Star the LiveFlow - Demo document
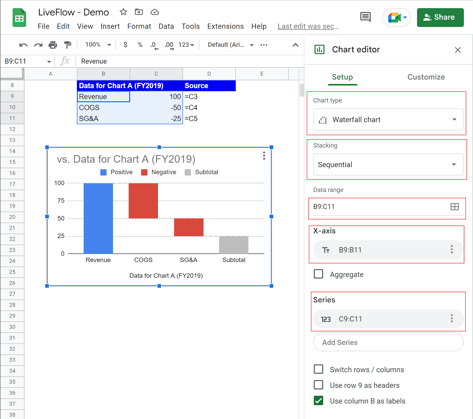Screen dimensions: 473x419 coord(123,12)
